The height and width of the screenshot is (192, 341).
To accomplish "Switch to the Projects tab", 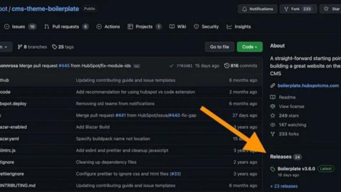I will pos(144,27).
